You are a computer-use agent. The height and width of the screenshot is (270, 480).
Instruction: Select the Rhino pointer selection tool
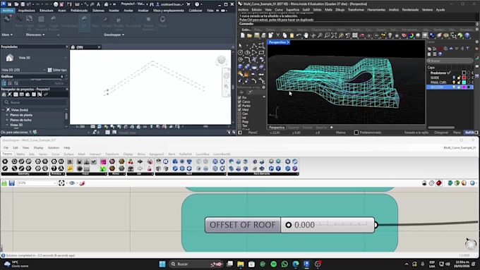tap(240, 46)
